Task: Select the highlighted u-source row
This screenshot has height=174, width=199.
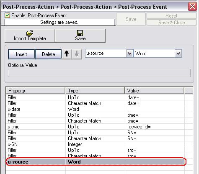Action: [96, 162]
